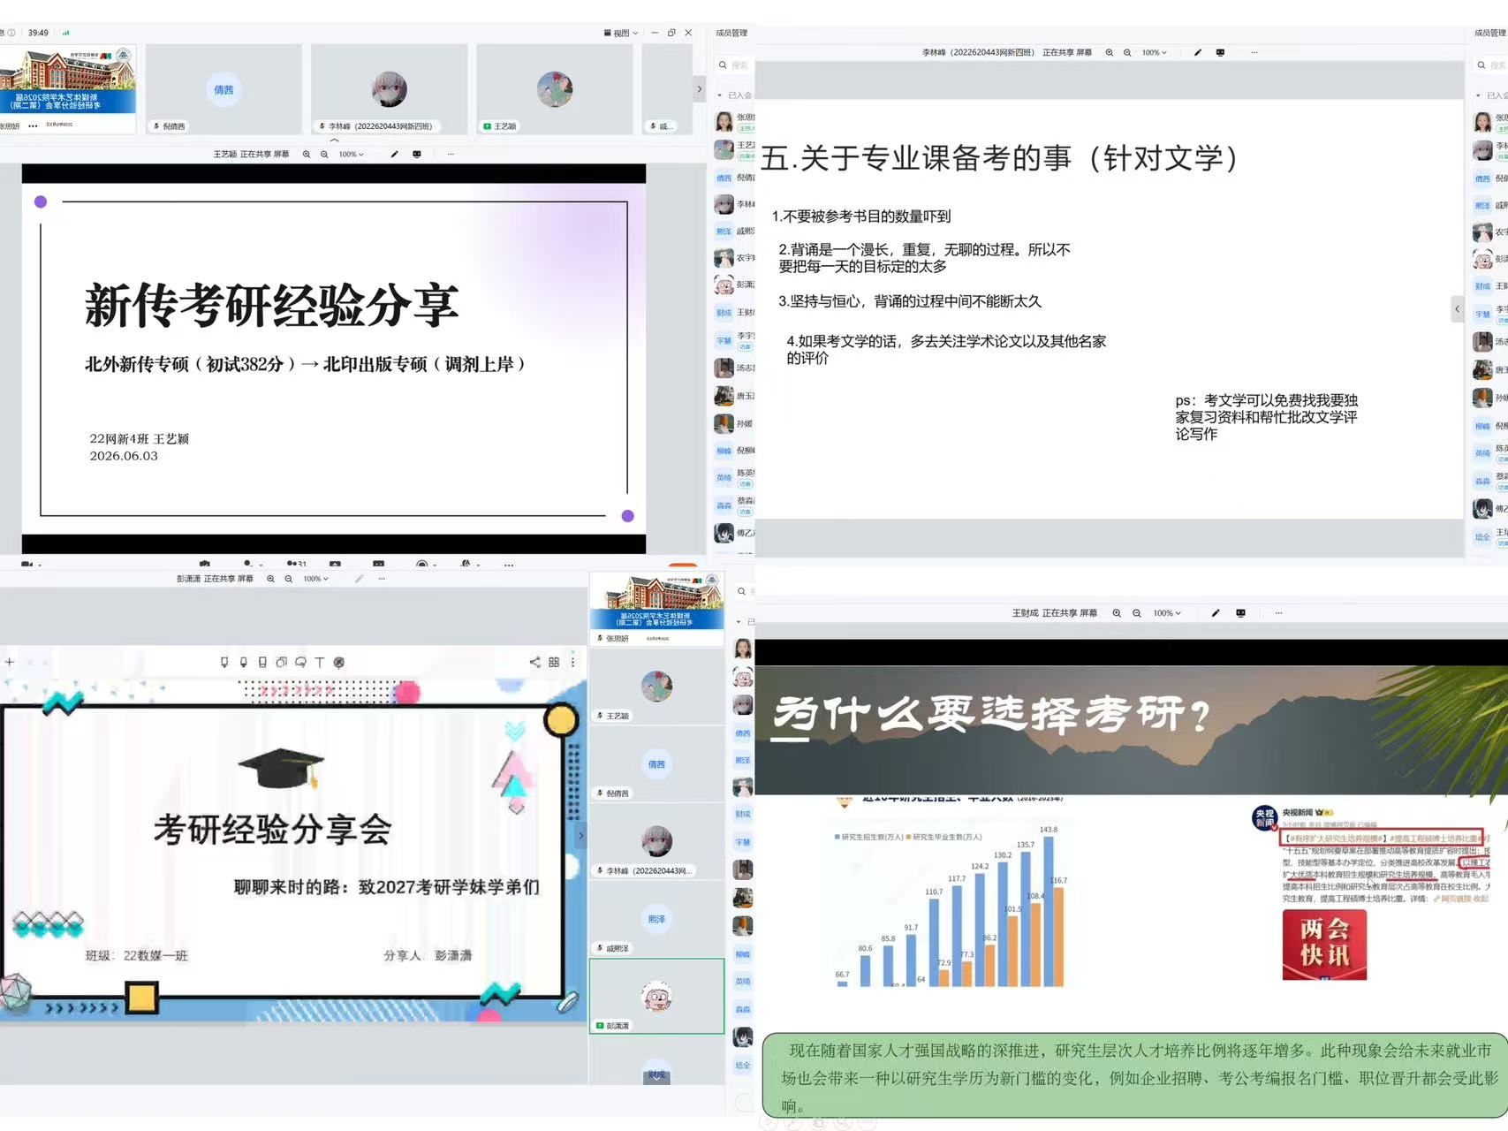
Task: Select 倪倩茜's video tile in top strip
Action: (224, 88)
